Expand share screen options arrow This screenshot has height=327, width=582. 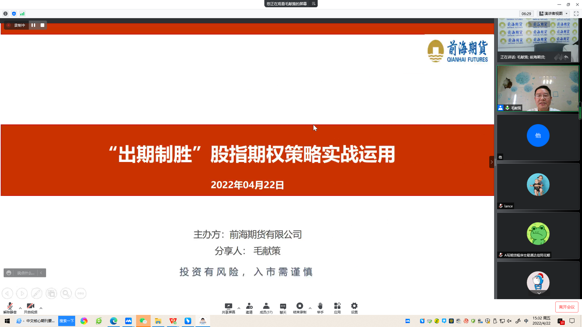tap(239, 308)
